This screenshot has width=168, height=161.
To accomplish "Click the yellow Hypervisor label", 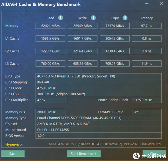I will (x=14, y=145).
